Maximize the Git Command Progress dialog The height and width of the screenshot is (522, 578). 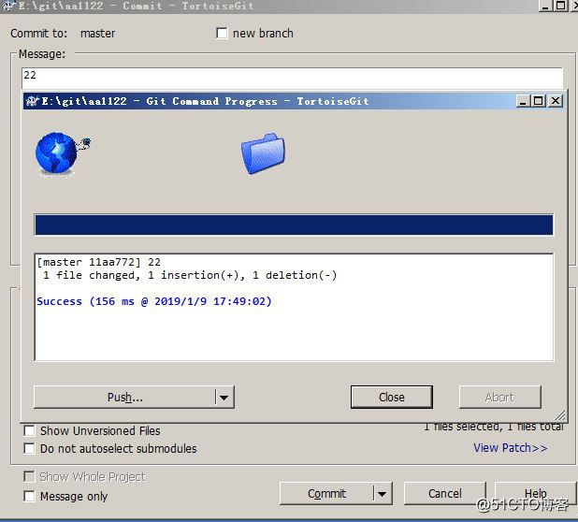(x=538, y=101)
